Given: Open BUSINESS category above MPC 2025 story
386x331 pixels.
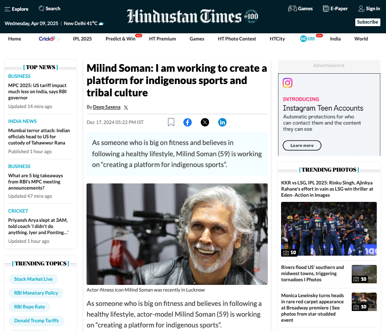Looking at the screenshot, I should pyautogui.click(x=19, y=76).
